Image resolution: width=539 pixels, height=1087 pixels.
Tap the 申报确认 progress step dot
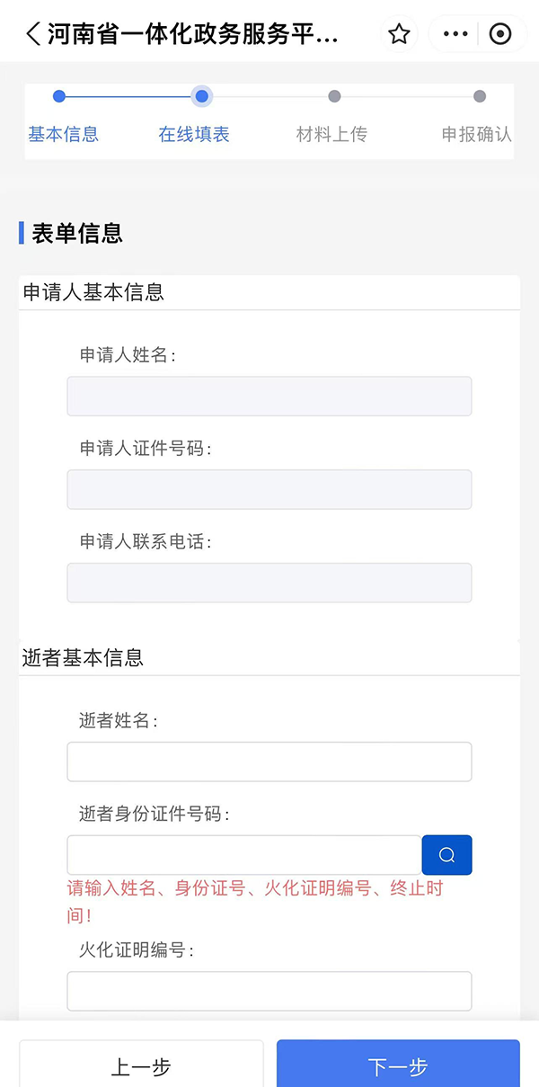coord(480,96)
